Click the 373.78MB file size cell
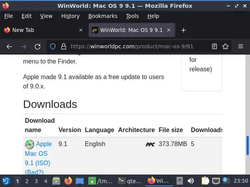 pos(173,144)
